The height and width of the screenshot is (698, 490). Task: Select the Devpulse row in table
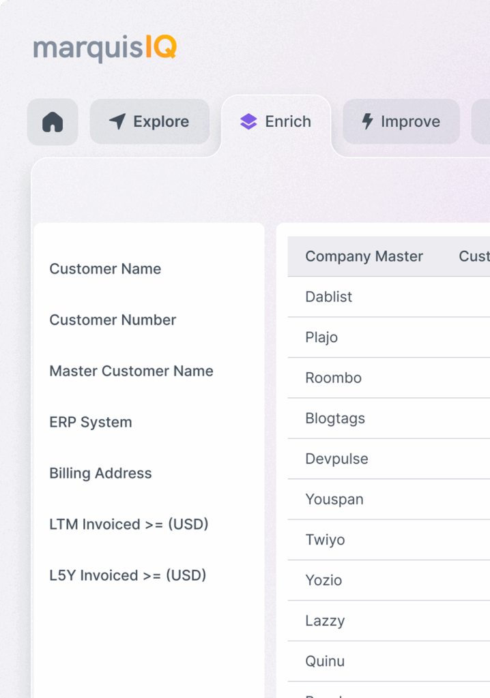coord(336,459)
